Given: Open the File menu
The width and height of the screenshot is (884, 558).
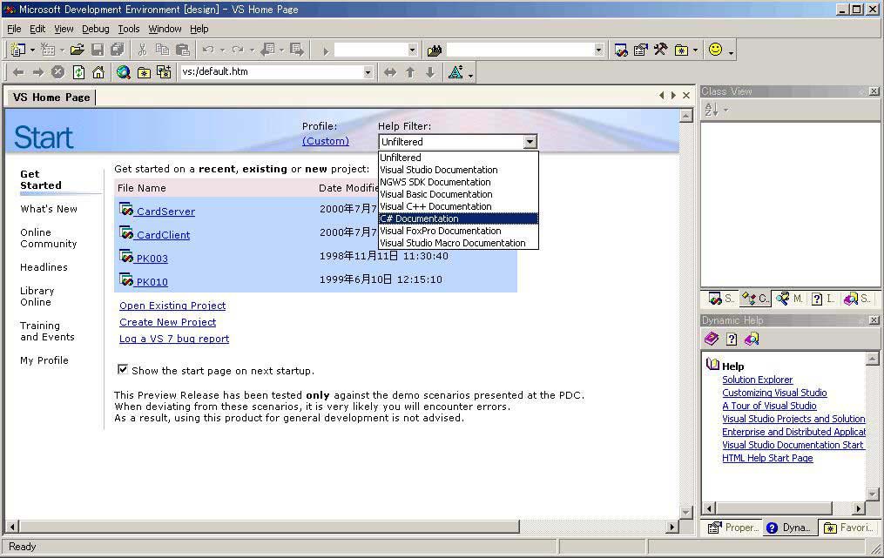Looking at the screenshot, I should click(x=14, y=29).
